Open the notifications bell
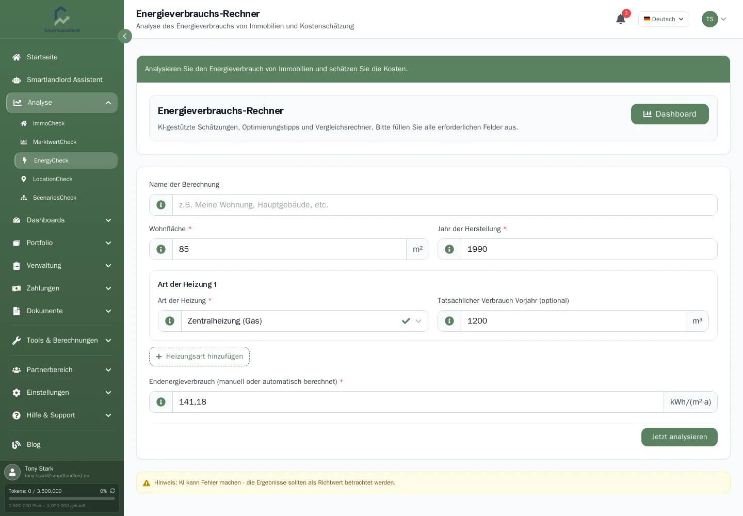The height and width of the screenshot is (516, 743). pos(621,19)
